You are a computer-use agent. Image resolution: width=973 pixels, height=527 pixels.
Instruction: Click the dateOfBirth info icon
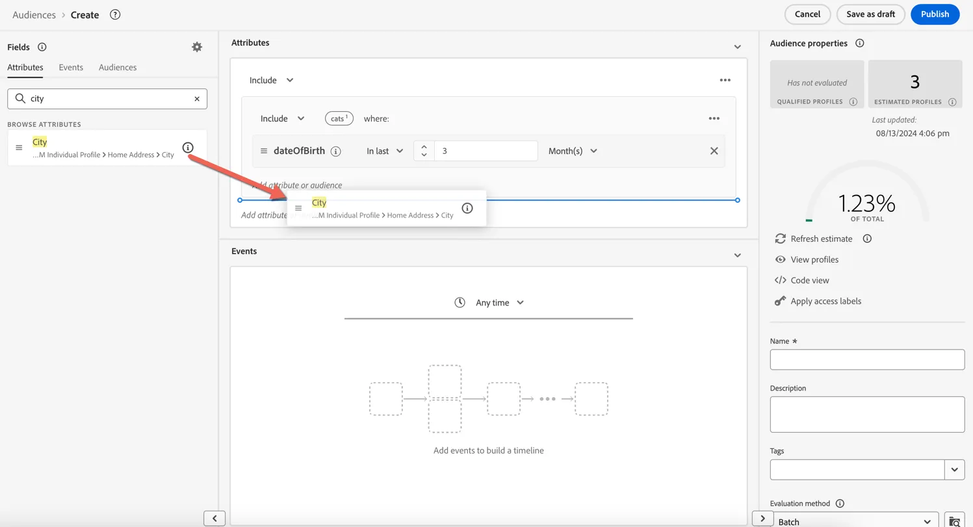click(x=336, y=151)
